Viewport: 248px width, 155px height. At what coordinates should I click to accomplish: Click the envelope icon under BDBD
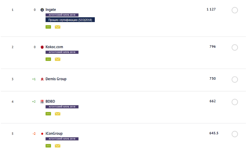(57, 114)
